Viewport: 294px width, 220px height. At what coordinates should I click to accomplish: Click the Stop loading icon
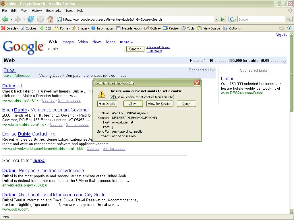[x=40, y=19]
